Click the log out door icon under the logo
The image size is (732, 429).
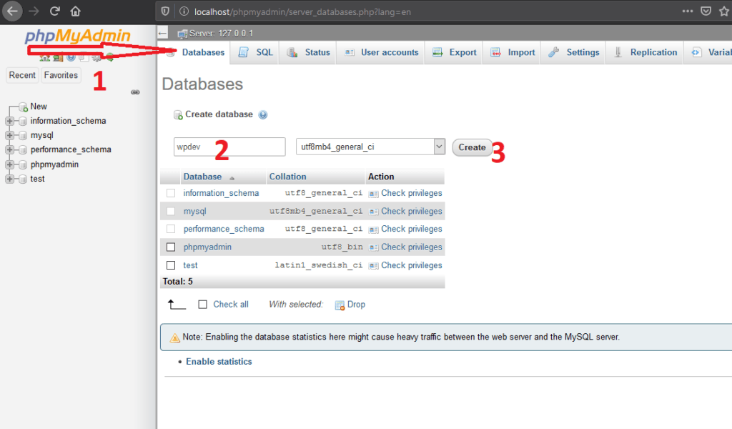[58, 58]
